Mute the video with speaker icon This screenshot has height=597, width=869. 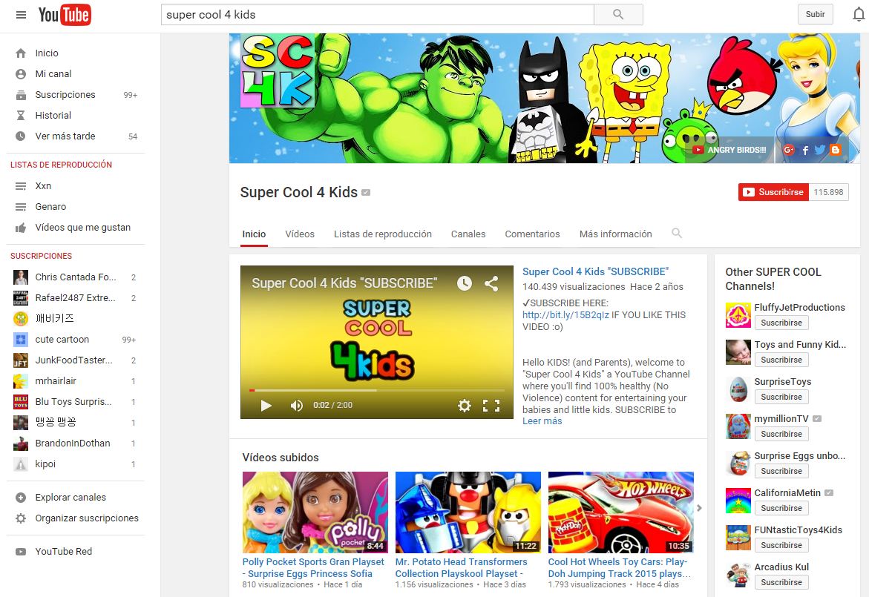[297, 406]
